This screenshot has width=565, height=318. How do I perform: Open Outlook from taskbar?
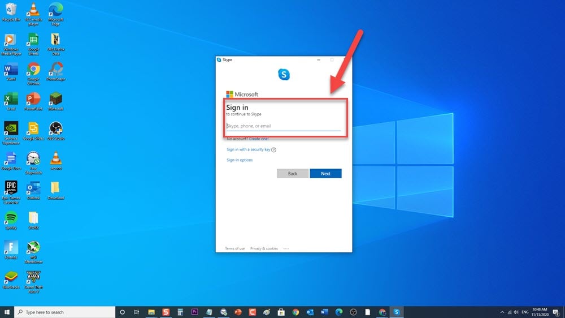(x=310, y=312)
